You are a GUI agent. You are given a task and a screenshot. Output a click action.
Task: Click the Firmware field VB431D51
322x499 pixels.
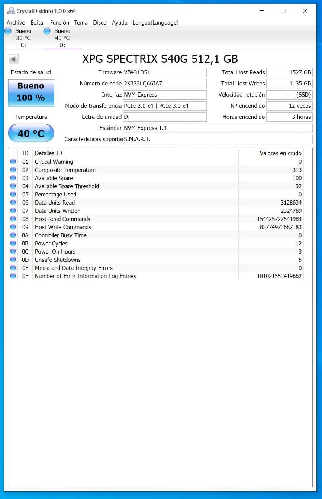coord(165,72)
